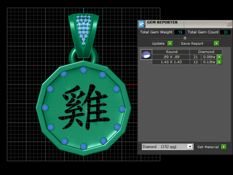The height and width of the screenshot is (175, 233).
Task: Click the Total Gem Weight value .19
Action: [x=180, y=32]
